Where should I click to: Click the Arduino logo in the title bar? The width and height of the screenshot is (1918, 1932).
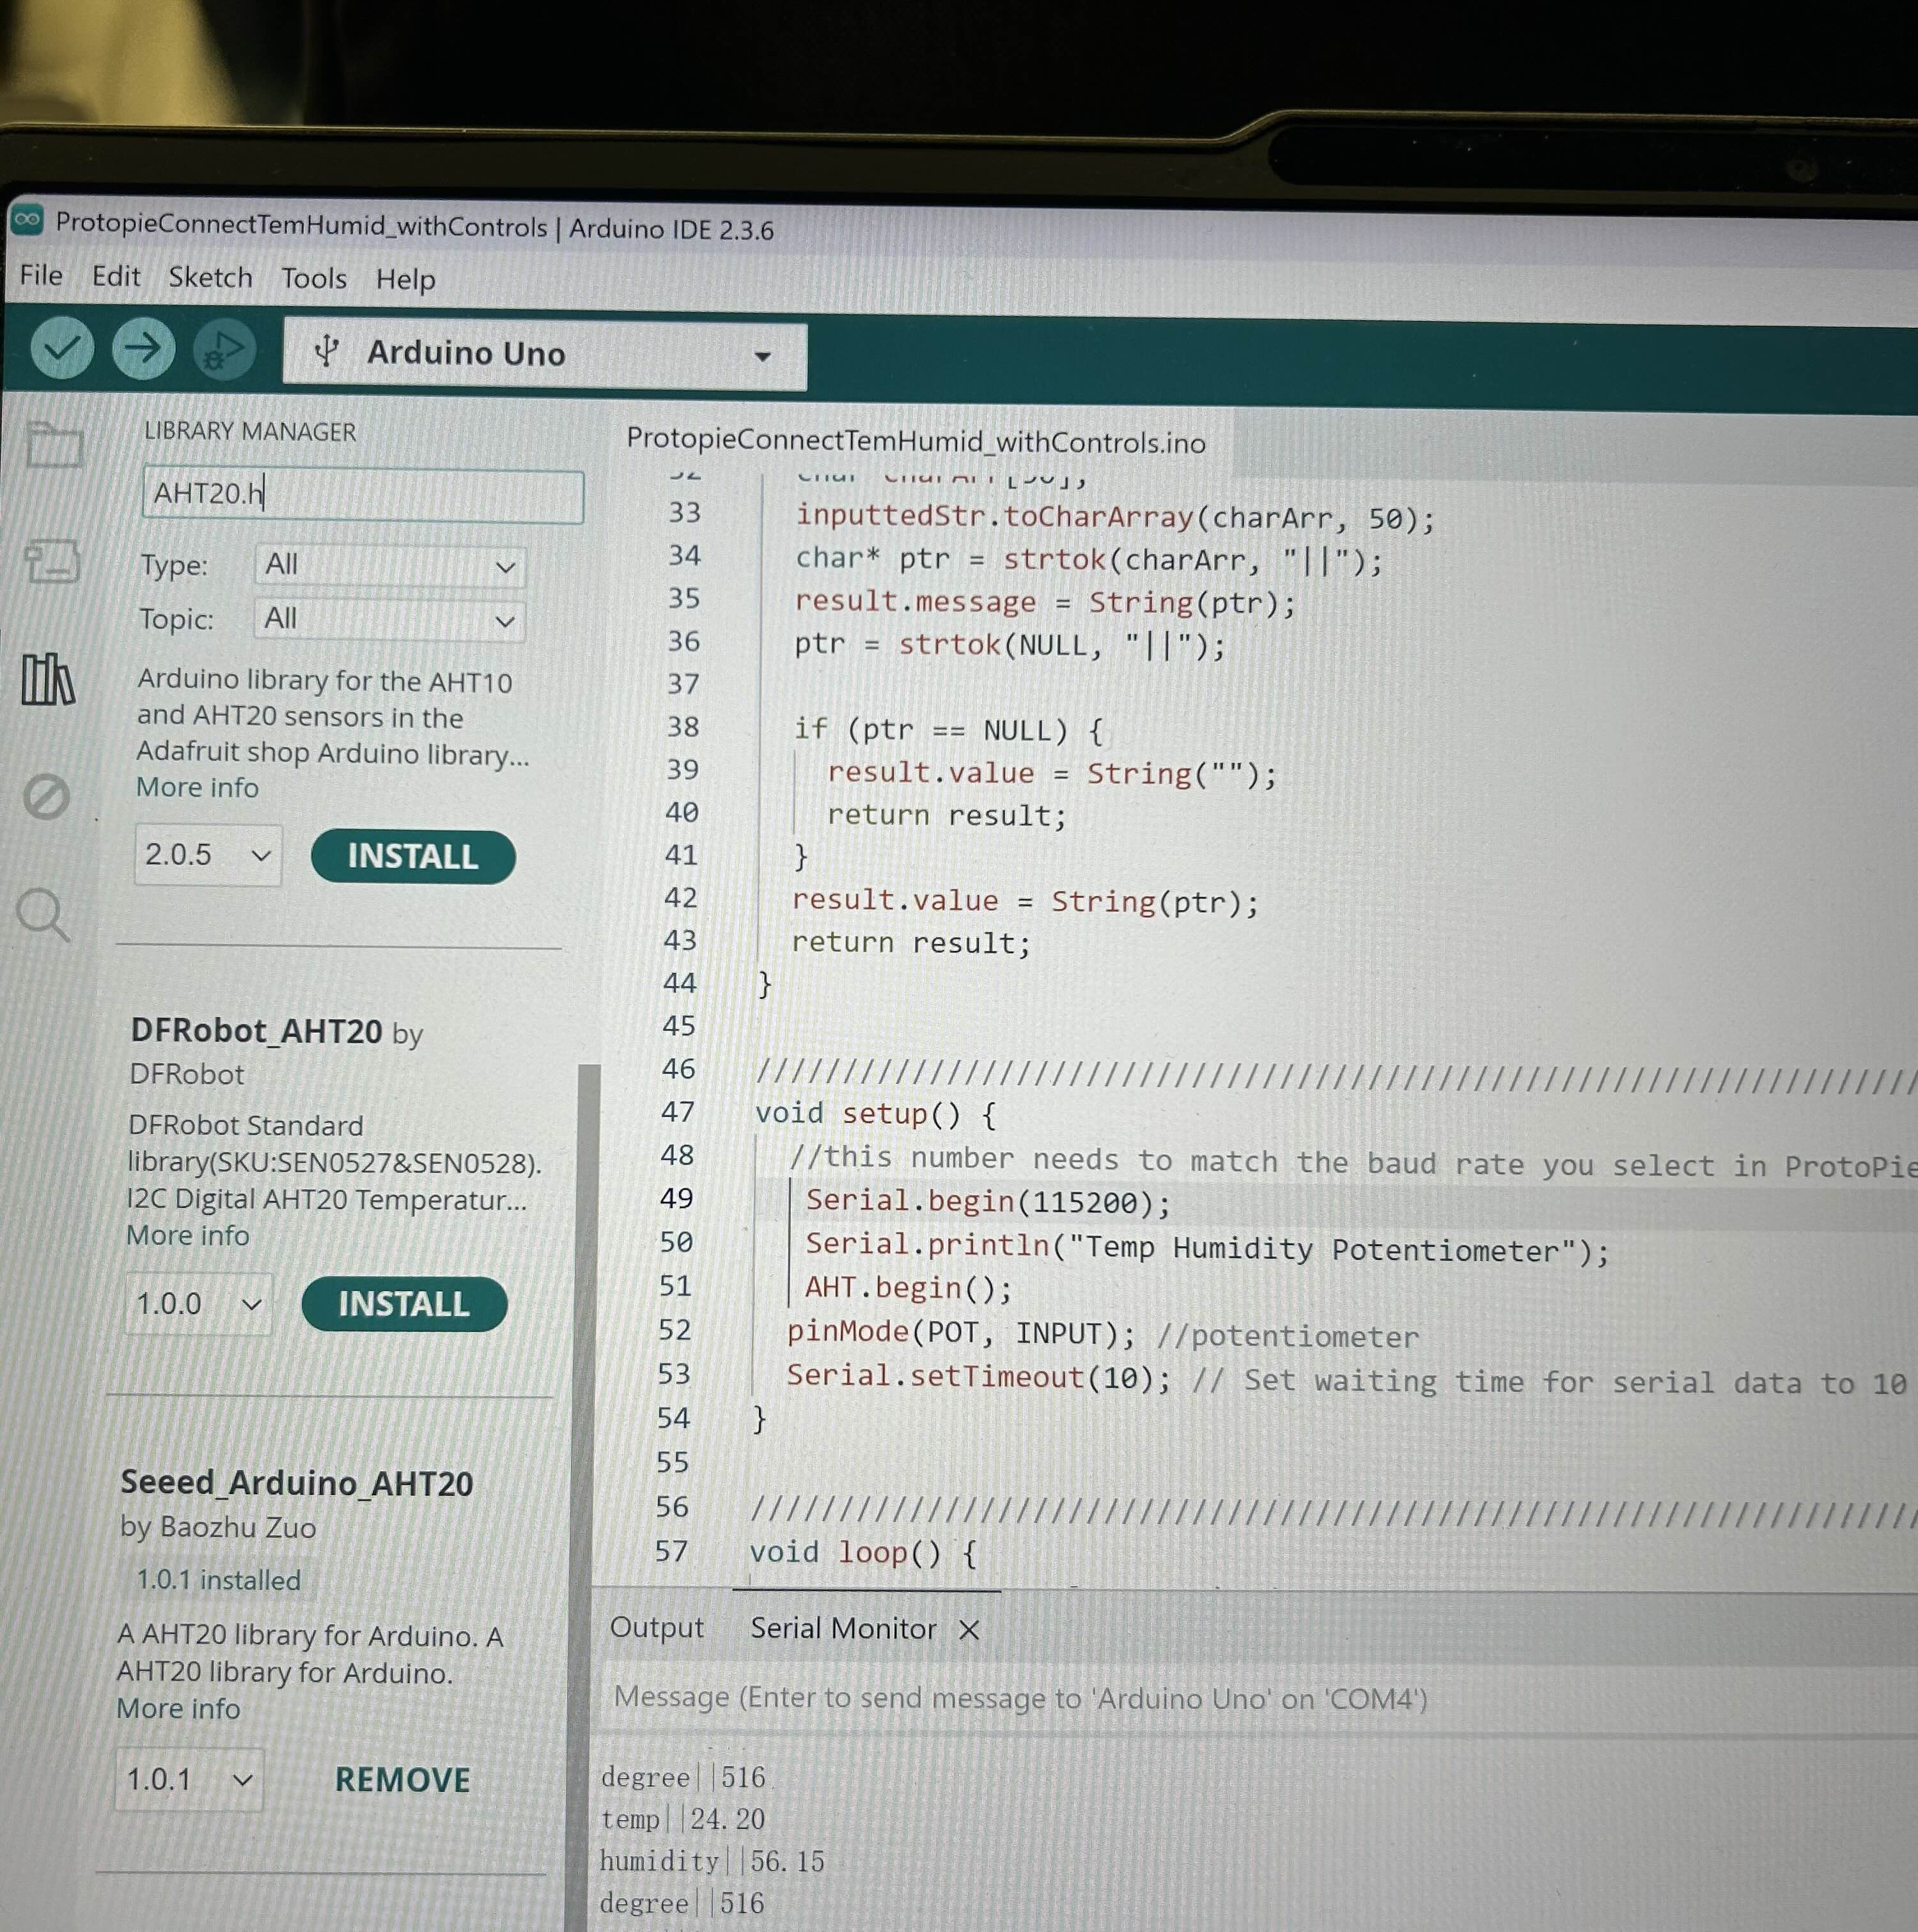coord(27,218)
